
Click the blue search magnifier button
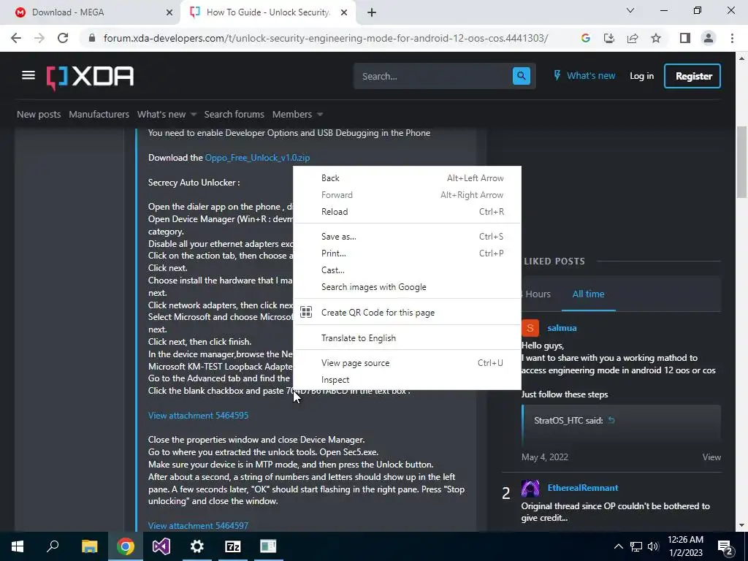(x=521, y=76)
